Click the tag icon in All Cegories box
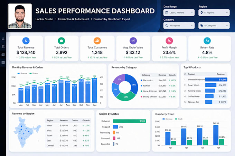235x156 pixels. tap(167, 25)
